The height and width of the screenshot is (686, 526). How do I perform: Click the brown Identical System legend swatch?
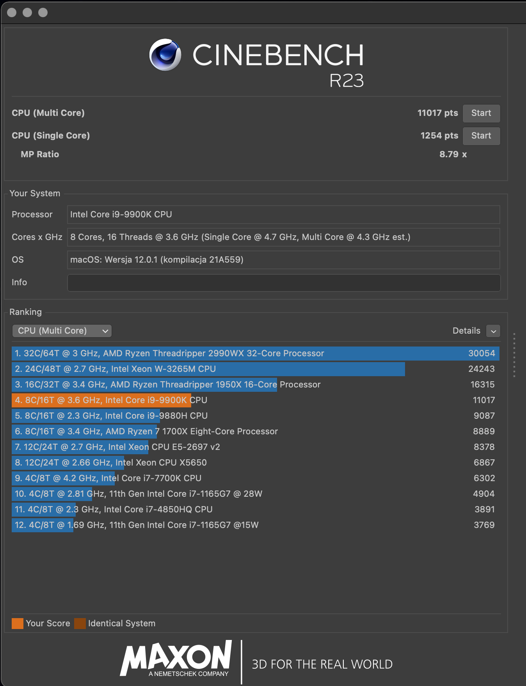coord(80,624)
